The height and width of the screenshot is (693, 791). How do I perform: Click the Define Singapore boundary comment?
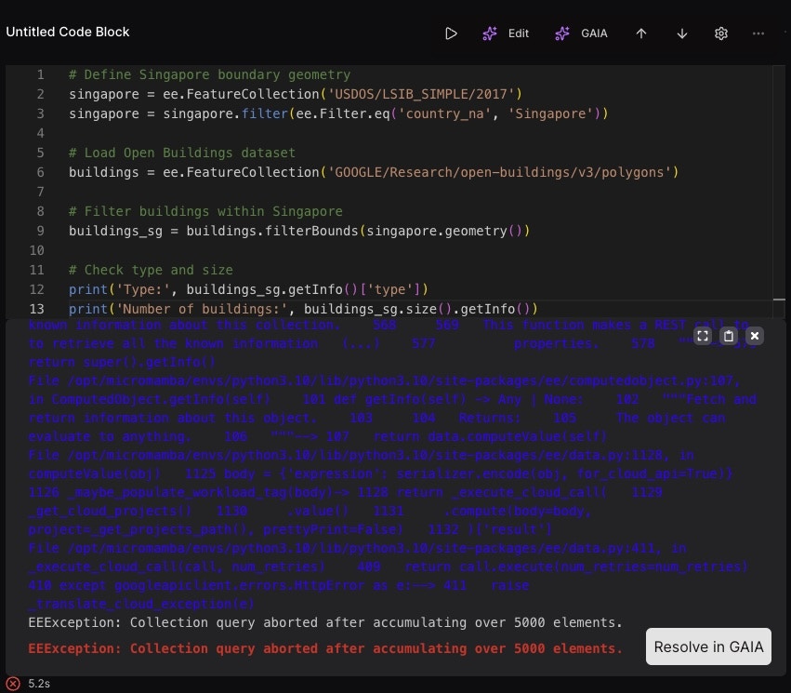tap(209, 74)
